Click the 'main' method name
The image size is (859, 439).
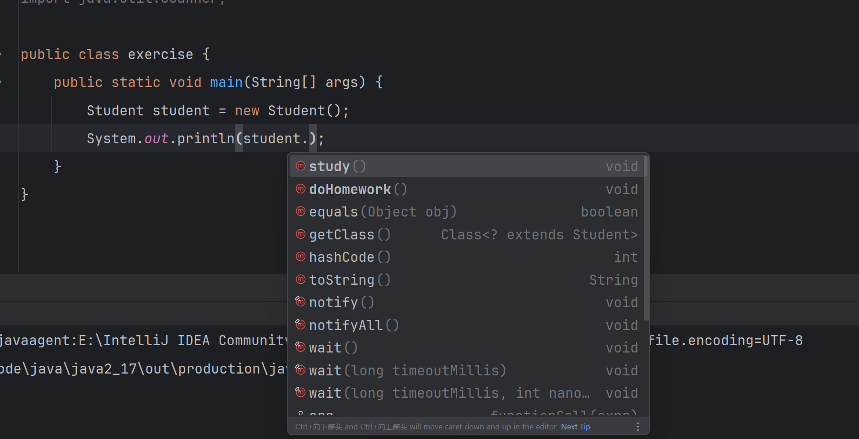click(226, 82)
